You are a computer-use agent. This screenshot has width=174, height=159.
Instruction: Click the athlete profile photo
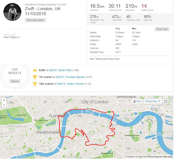coord(12,12)
